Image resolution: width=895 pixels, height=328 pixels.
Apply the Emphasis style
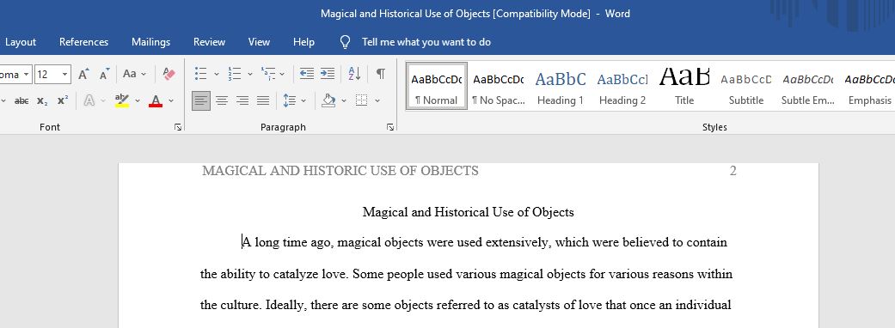(868, 86)
